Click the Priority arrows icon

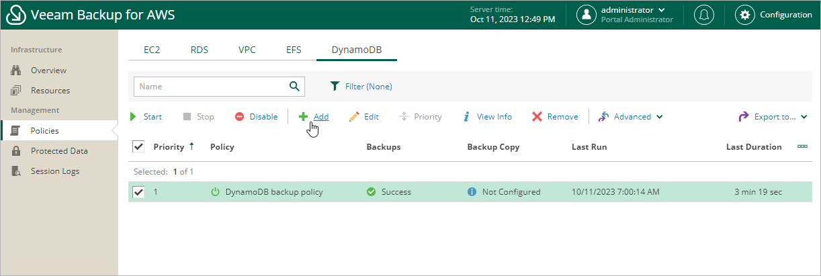[x=404, y=117]
